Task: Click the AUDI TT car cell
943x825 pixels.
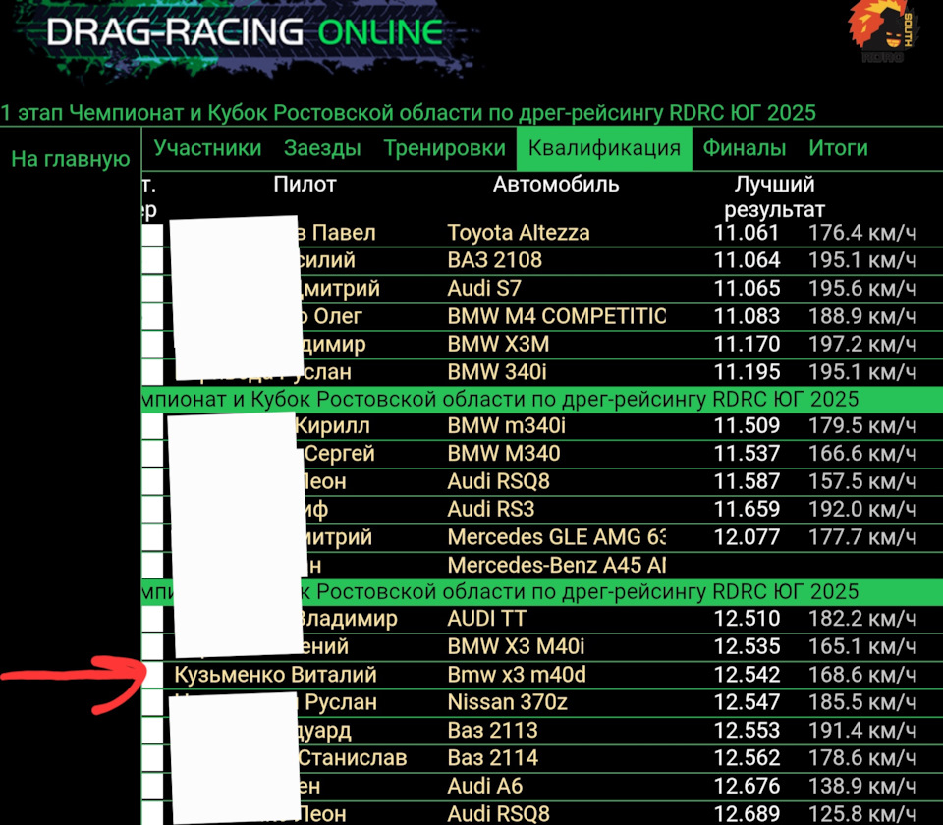Action: pos(486,618)
